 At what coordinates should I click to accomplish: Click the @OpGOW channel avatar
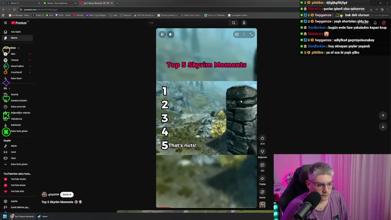44,195
